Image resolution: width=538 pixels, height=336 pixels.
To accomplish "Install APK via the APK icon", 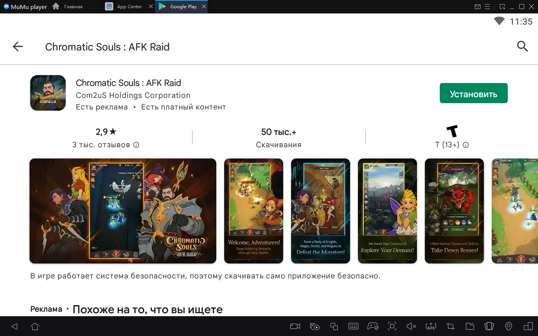I will coord(431,326).
